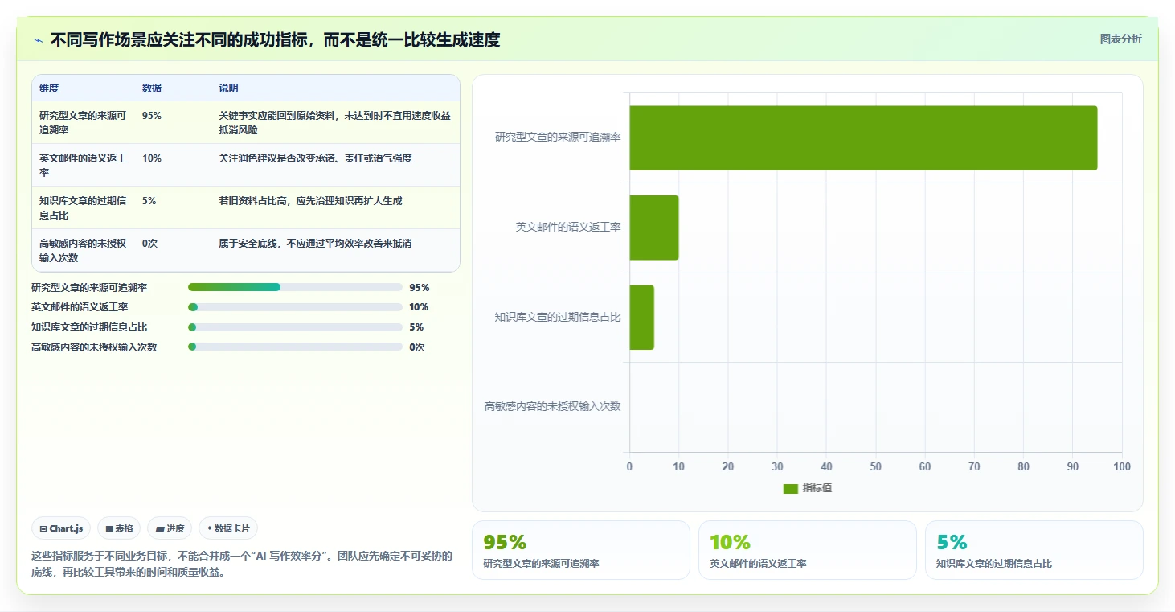Viewport: 1175px width, 612px height.
Task: Click the 知识库文章的过期信息占比 progress bar
Action: pyautogui.click(x=295, y=327)
